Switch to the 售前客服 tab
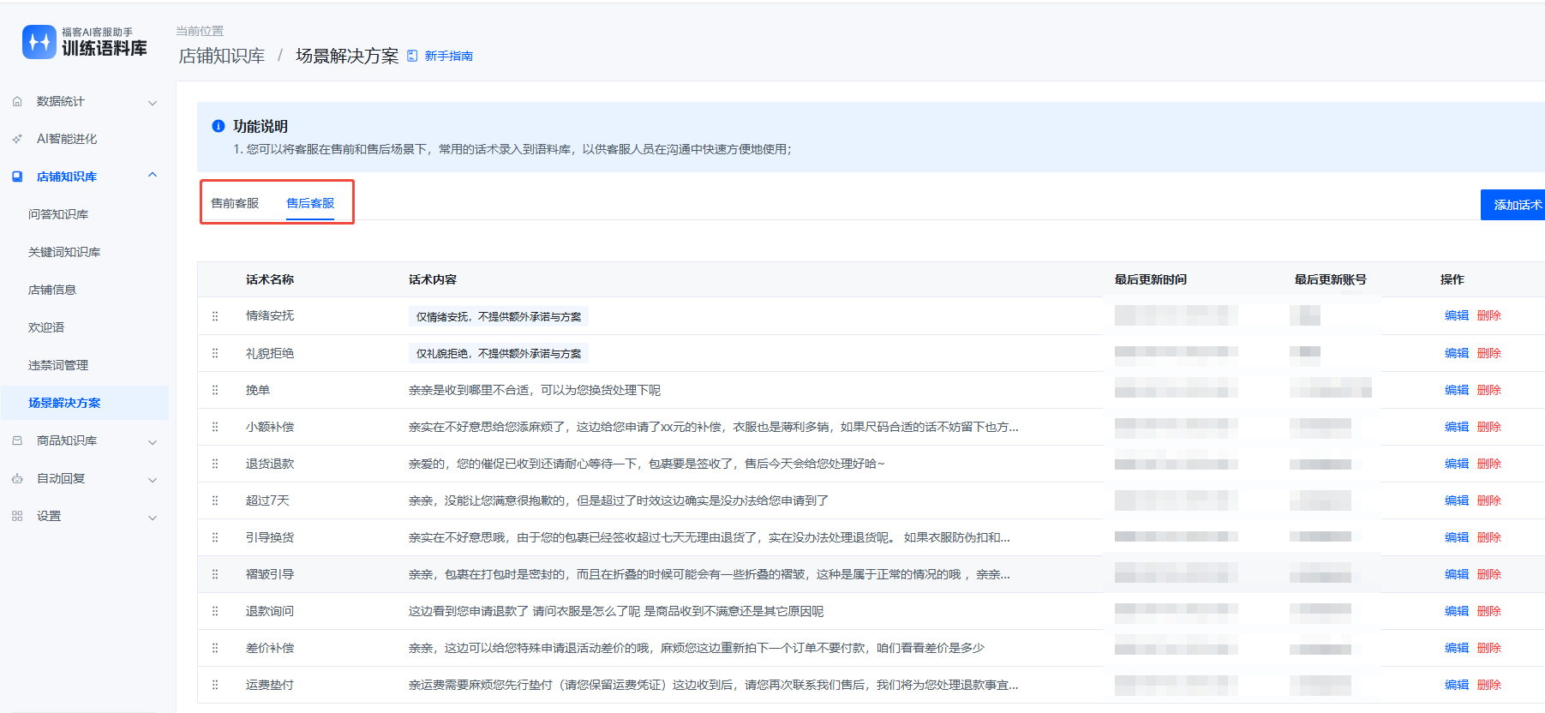 coord(235,203)
